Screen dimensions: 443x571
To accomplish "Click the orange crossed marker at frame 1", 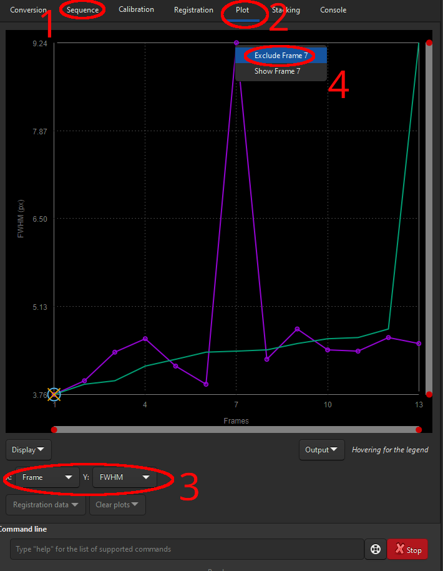I will (x=54, y=394).
